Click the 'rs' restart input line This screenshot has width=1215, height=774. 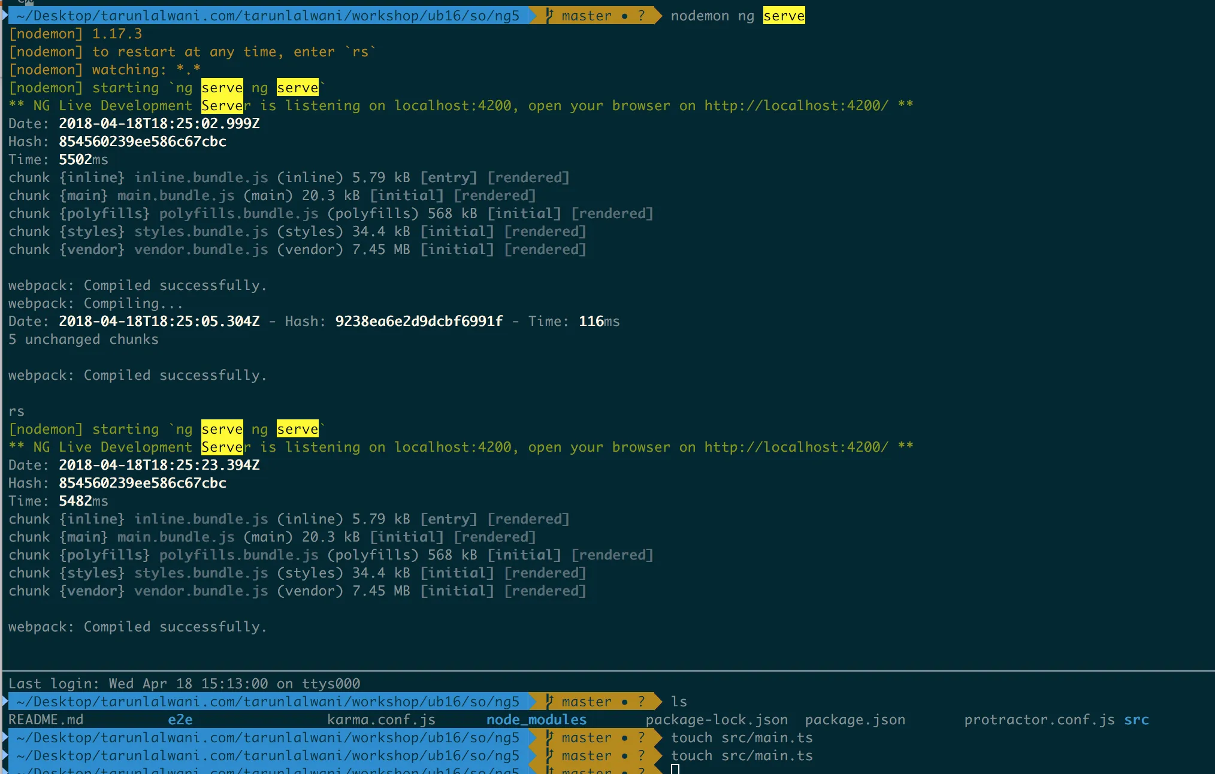pyautogui.click(x=17, y=412)
